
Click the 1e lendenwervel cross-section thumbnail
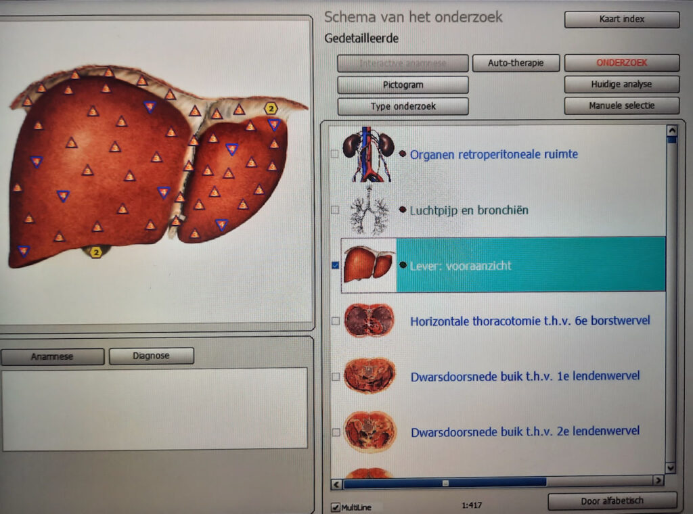369,375
